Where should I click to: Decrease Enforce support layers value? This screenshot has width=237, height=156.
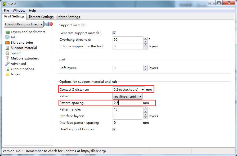click(145, 48)
